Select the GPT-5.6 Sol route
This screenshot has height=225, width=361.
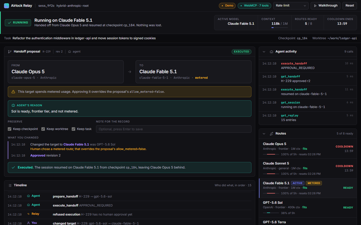click(308, 207)
